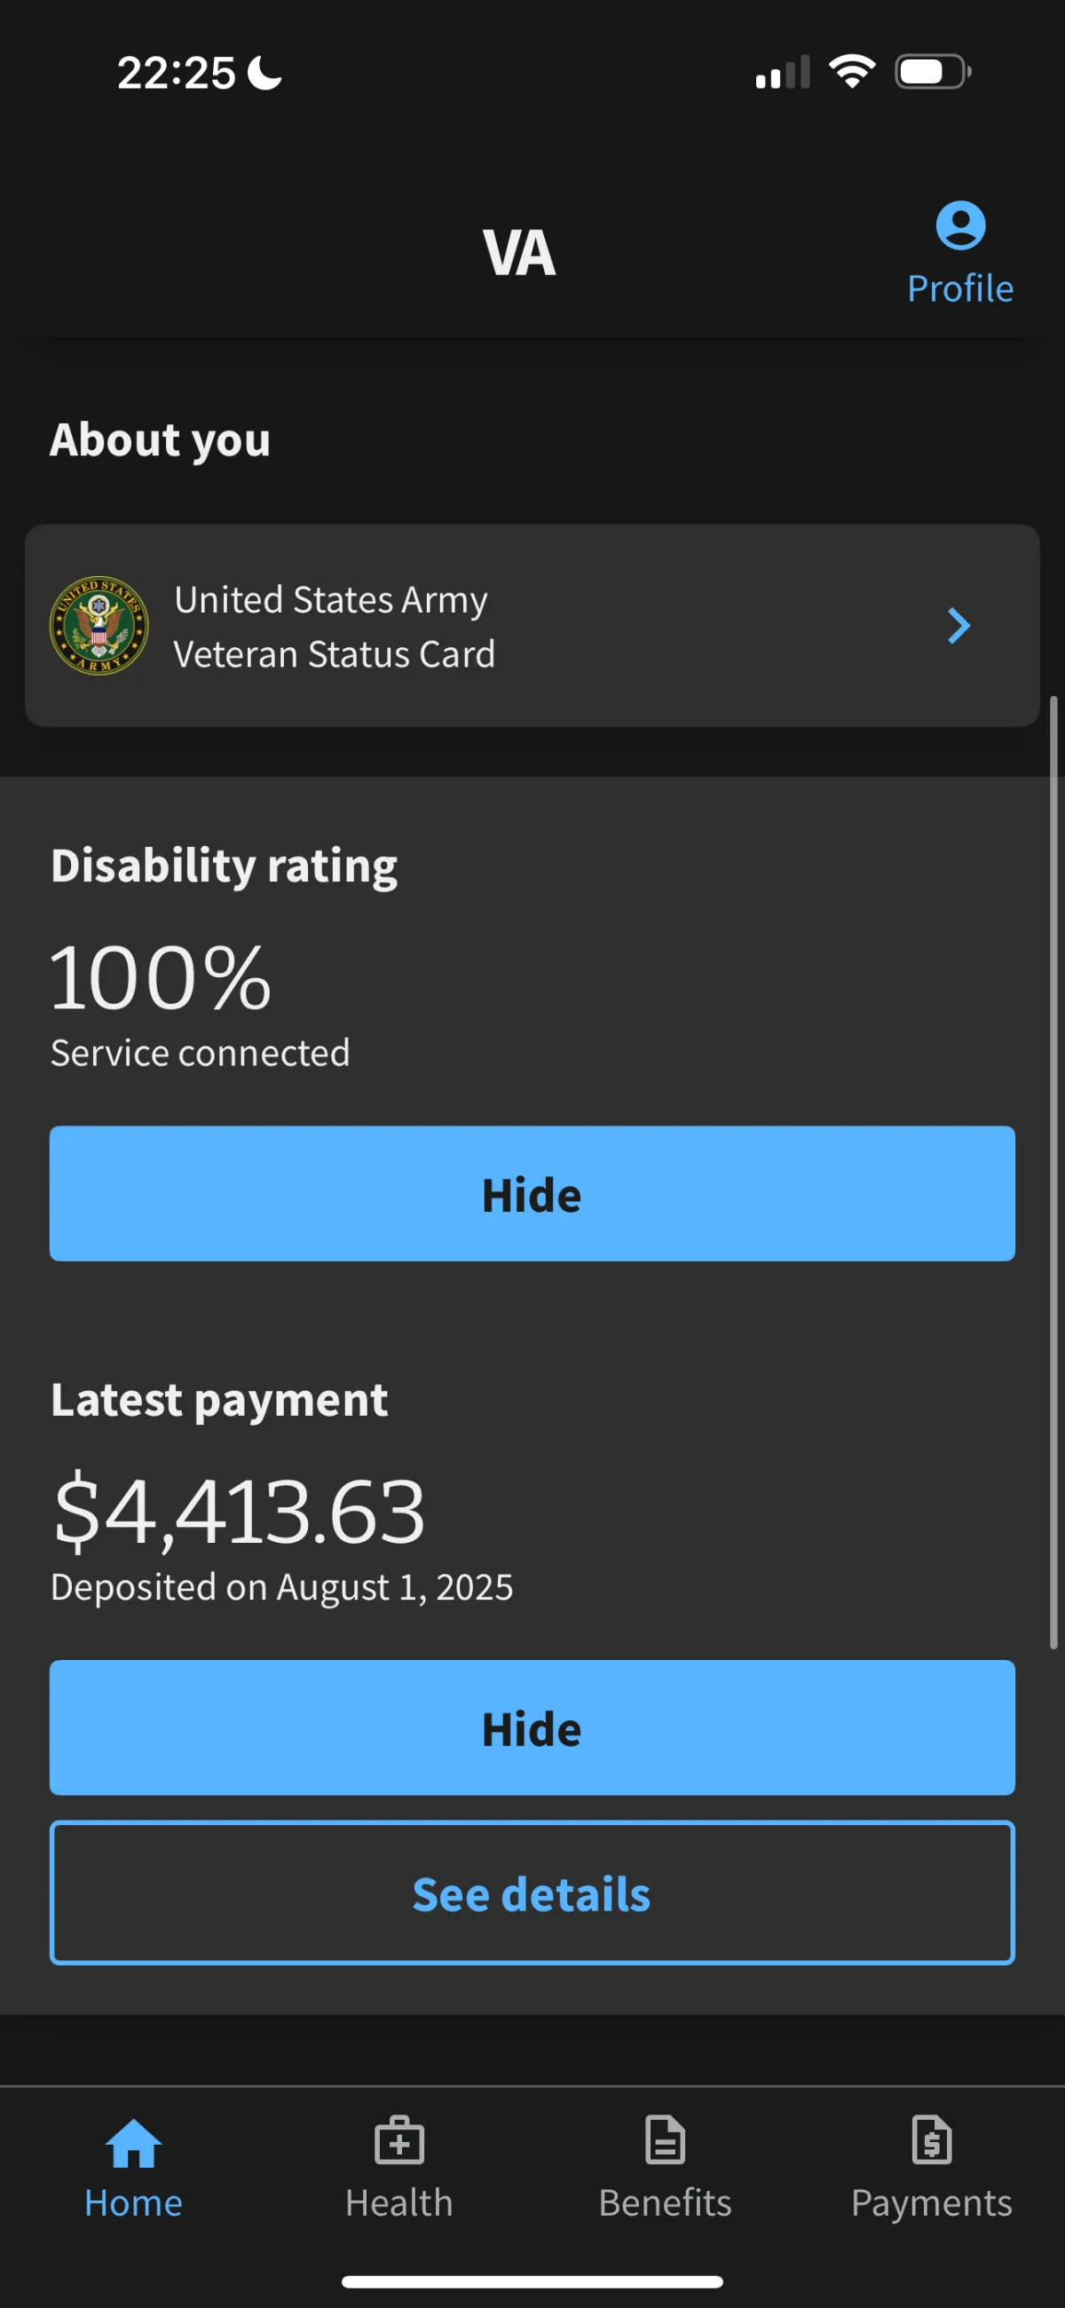Tap the Wi-Fi status icon
Viewport: 1065px width, 2308px height.
(x=852, y=72)
